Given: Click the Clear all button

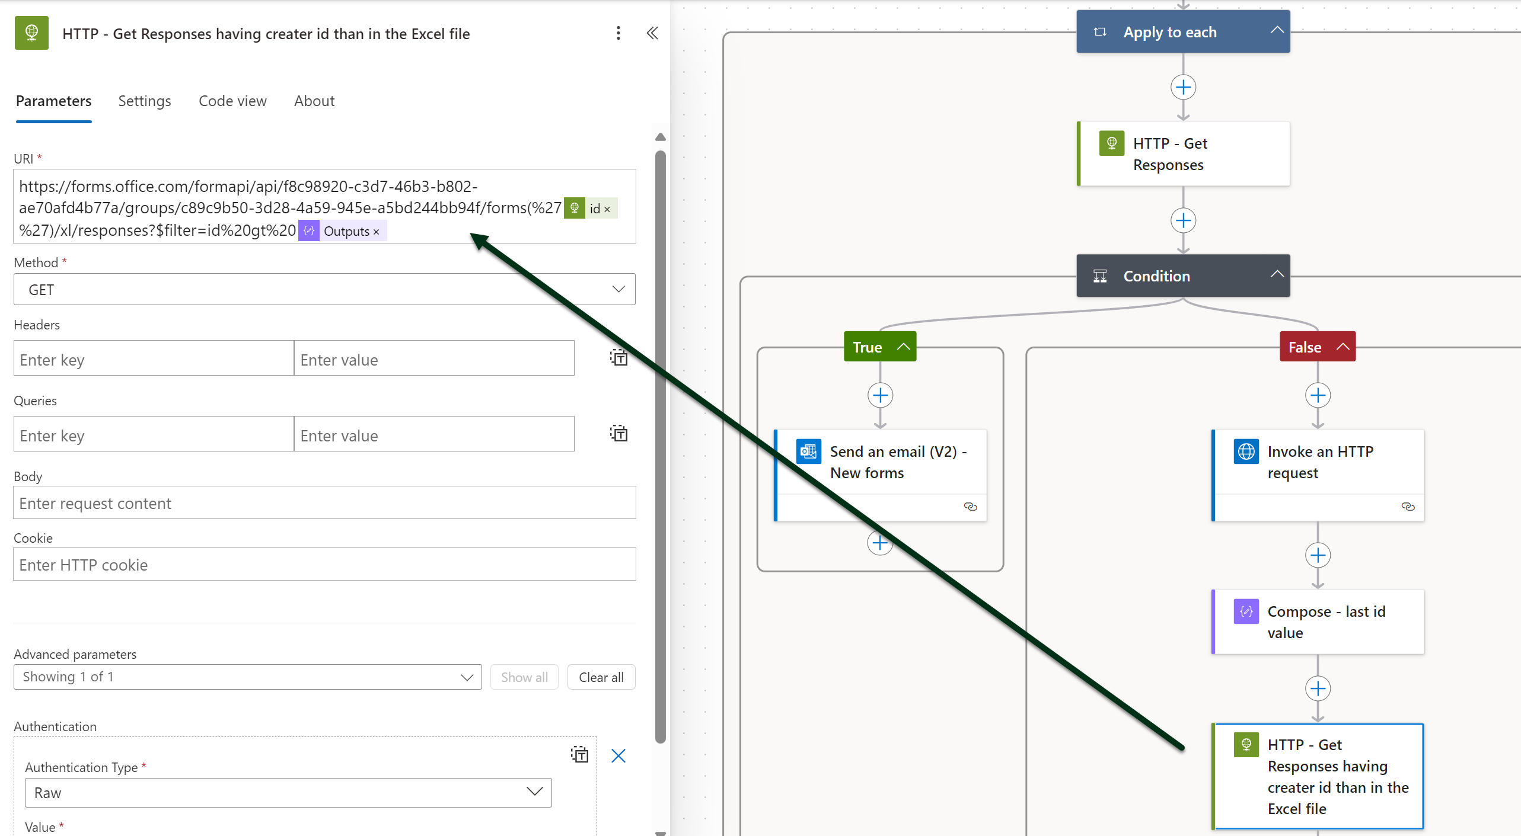Looking at the screenshot, I should [601, 677].
